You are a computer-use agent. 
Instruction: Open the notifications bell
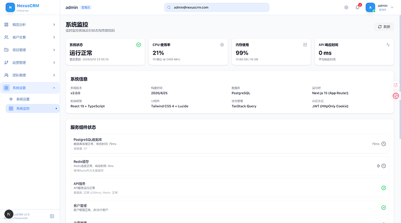pos(357,8)
